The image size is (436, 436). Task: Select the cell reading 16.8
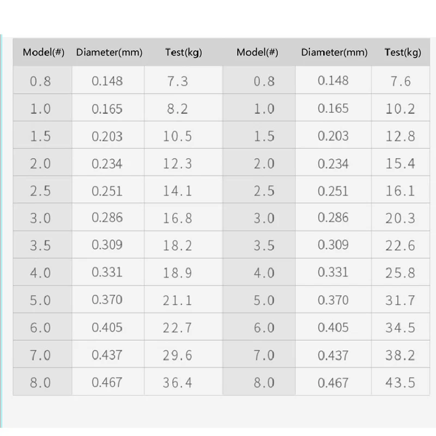(178, 218)
